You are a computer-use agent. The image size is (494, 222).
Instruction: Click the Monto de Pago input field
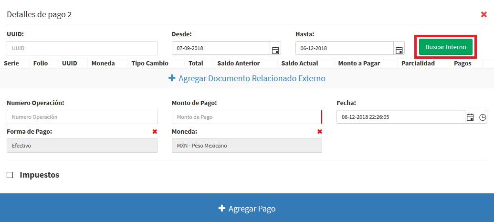[x=246, y=117]
